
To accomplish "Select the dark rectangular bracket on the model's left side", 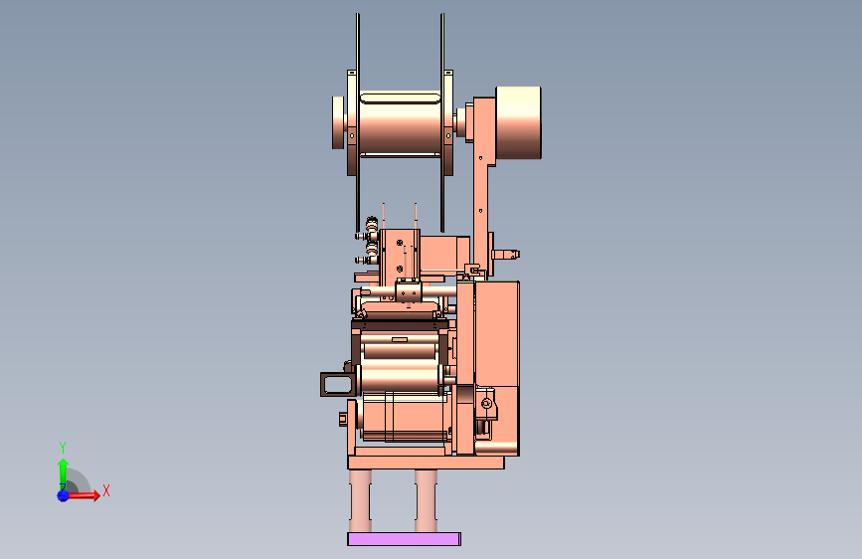I will point(338,384).
